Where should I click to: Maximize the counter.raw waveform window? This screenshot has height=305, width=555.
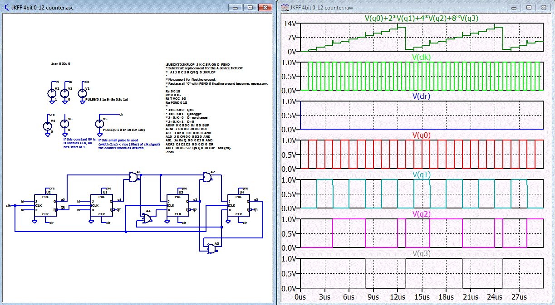tap(529, 7)
